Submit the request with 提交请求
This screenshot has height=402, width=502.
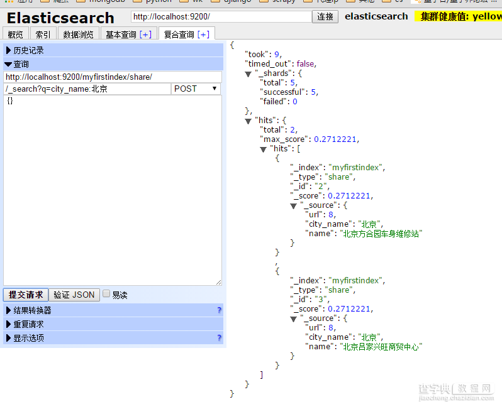26,295
